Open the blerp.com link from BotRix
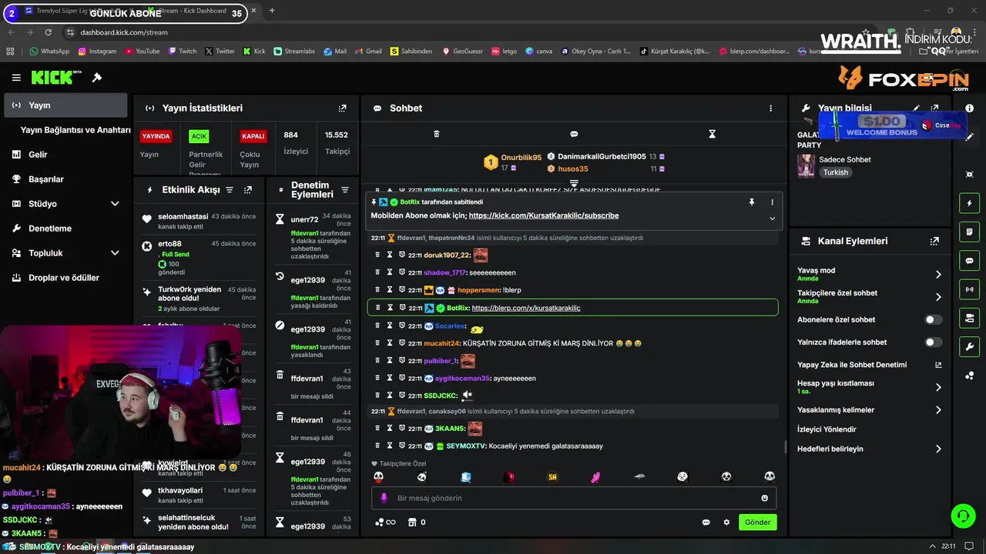The image size is (986, 554). (526, 308)
